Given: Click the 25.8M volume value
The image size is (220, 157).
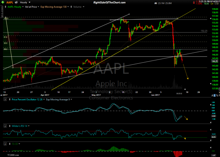Looking at the screenshot, I should pos(168,2).
